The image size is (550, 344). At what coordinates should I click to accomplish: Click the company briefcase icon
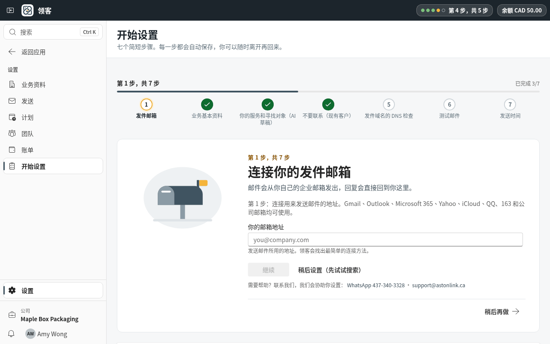coord(12,315)
